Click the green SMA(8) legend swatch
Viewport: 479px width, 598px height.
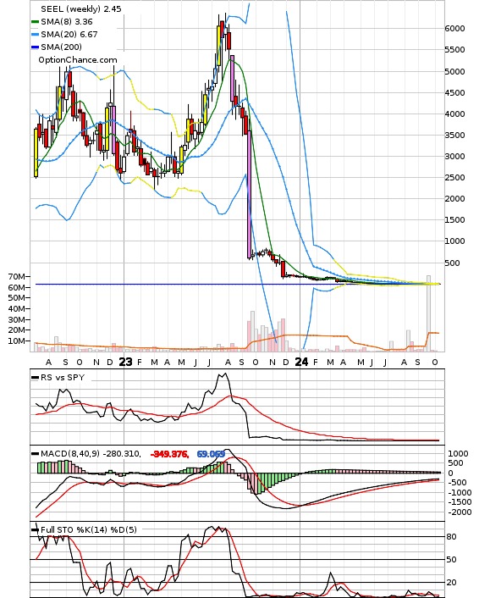tap(35, 22)
